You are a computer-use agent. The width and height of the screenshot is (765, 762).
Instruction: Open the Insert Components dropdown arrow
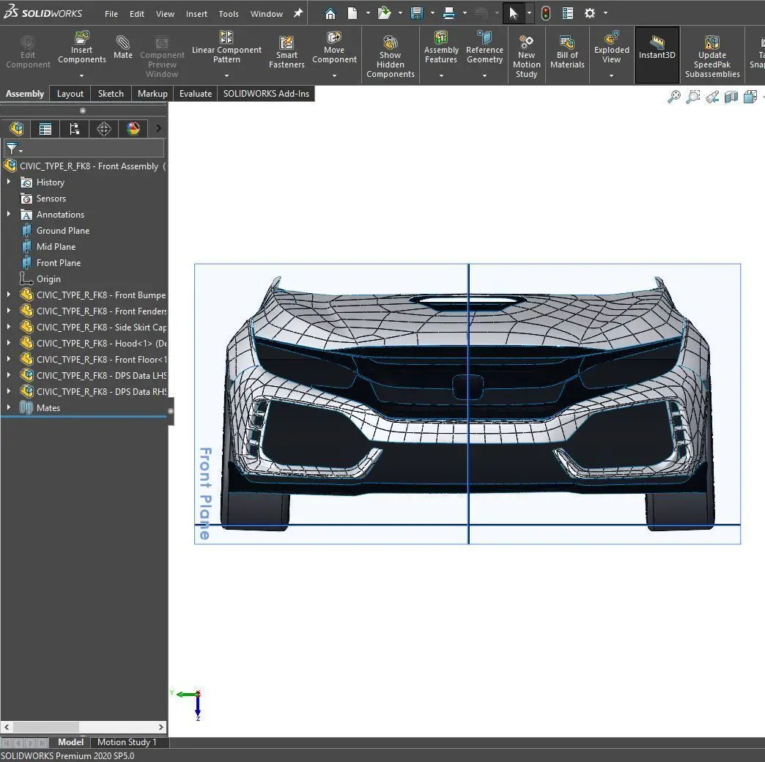coord(81,75)
